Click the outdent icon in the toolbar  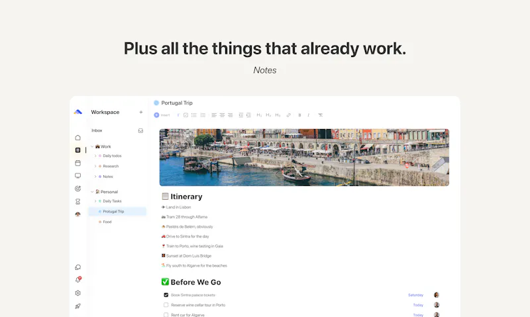tap(240, 115)
